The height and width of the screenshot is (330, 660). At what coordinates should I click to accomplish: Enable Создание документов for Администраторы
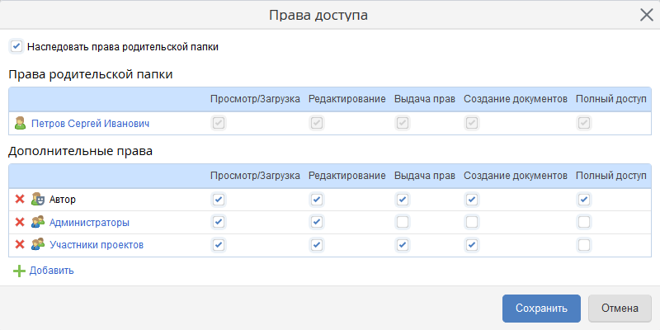click(x=472, y=222)
